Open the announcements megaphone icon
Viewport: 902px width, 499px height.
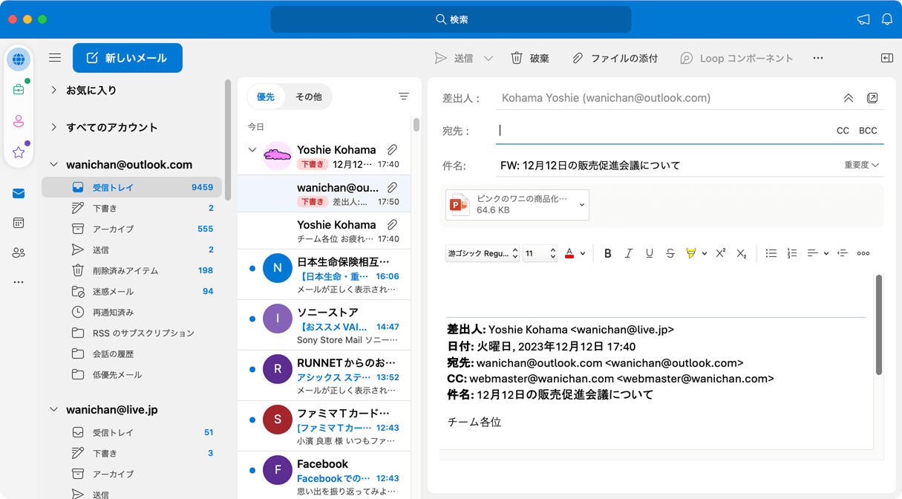(x=863, y=19)
